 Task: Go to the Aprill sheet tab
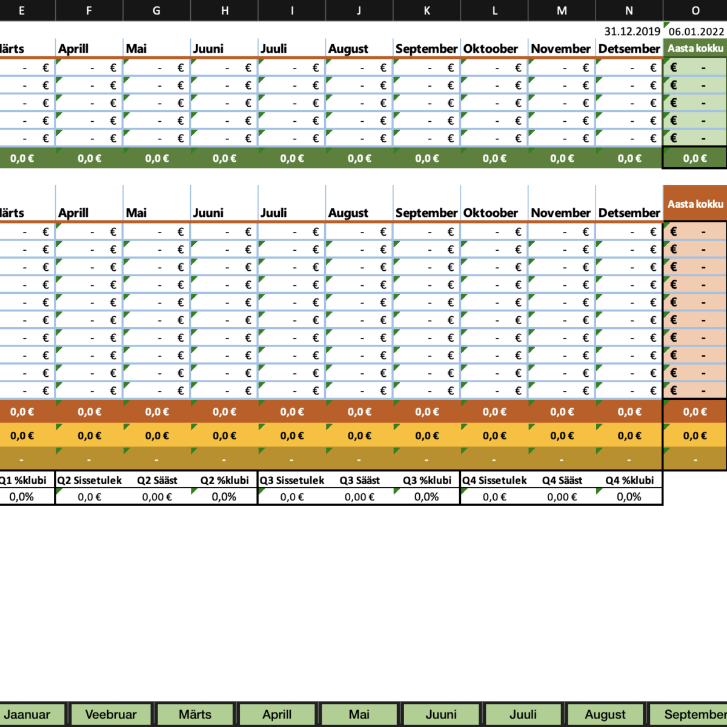click(277, 714)
